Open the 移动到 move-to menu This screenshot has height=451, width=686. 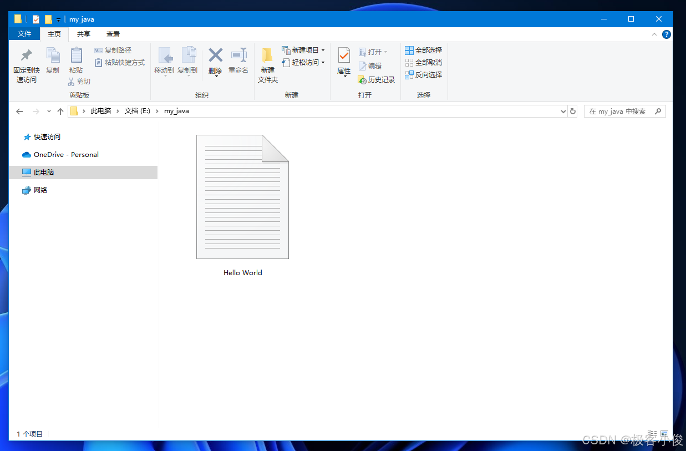click(x=164, y=62)
